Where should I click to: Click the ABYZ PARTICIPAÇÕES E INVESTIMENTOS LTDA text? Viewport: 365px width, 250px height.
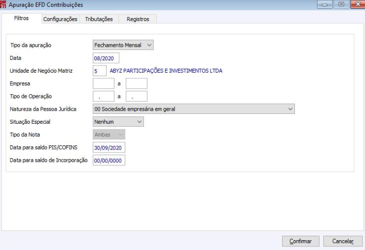coord(166,71)
